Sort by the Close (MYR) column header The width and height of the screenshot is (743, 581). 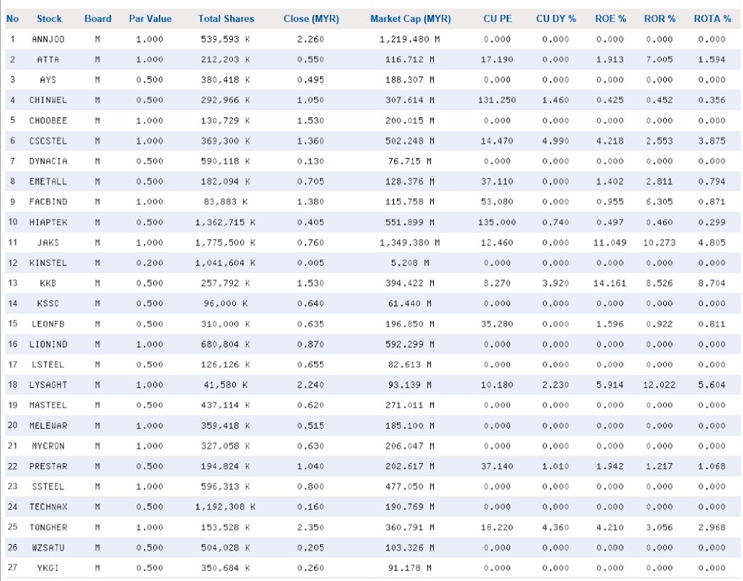[311, 19]
